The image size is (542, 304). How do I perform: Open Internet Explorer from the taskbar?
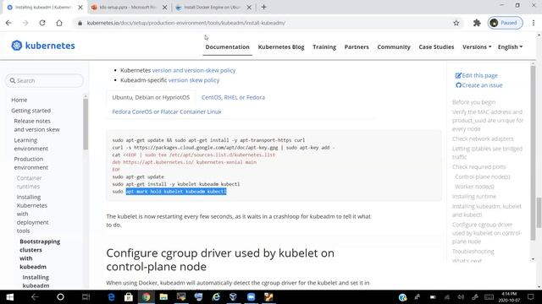pyautogui.click(x=216, y=296)
